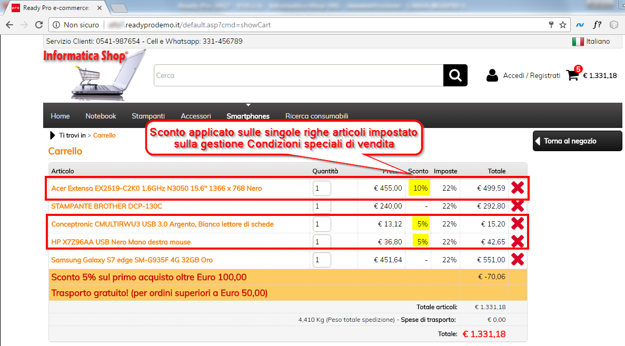This screenshot has height=346, width=625.
Task: Remove STAMPANTE BROTHER row with red X
Action: (518, 206)
